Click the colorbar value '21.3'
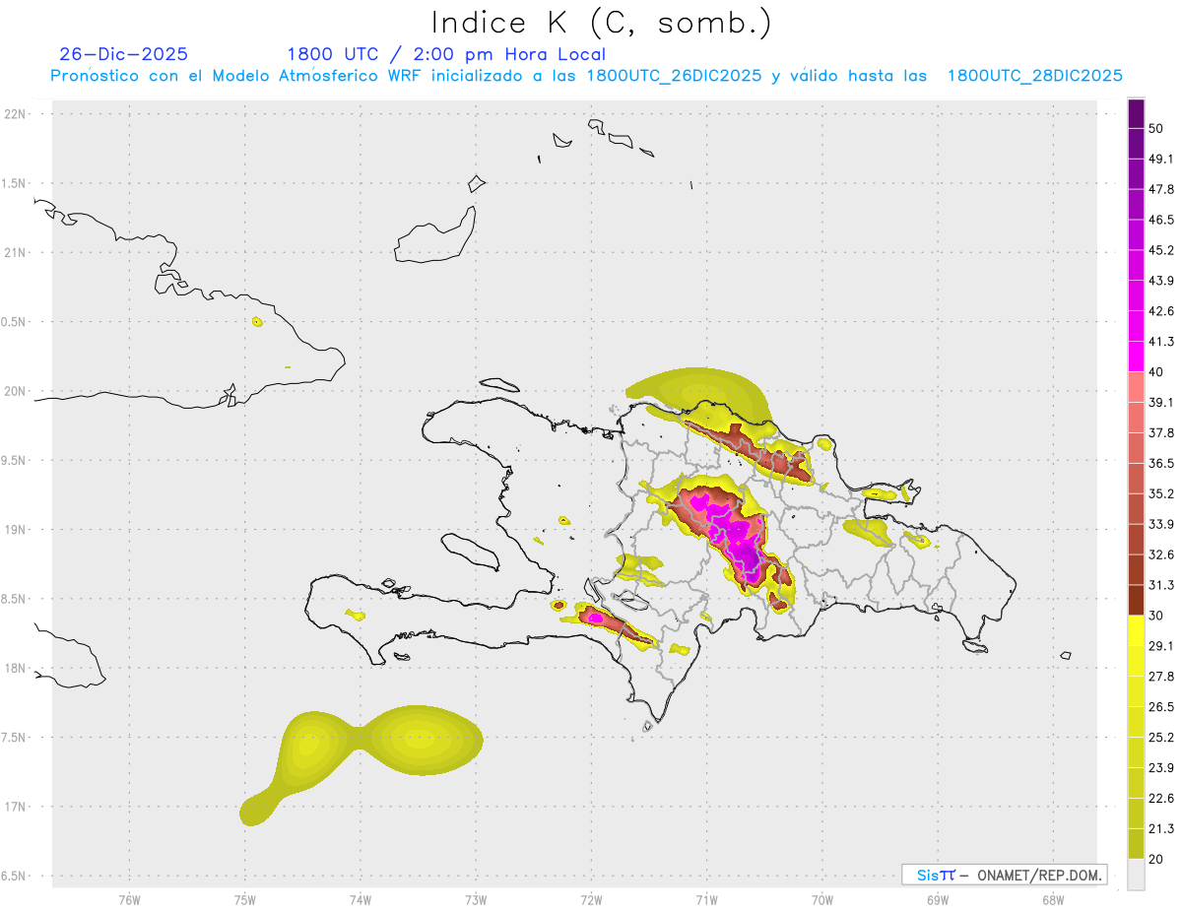This screenshot has width=1182, height=913. click(x=1161, y=829)
